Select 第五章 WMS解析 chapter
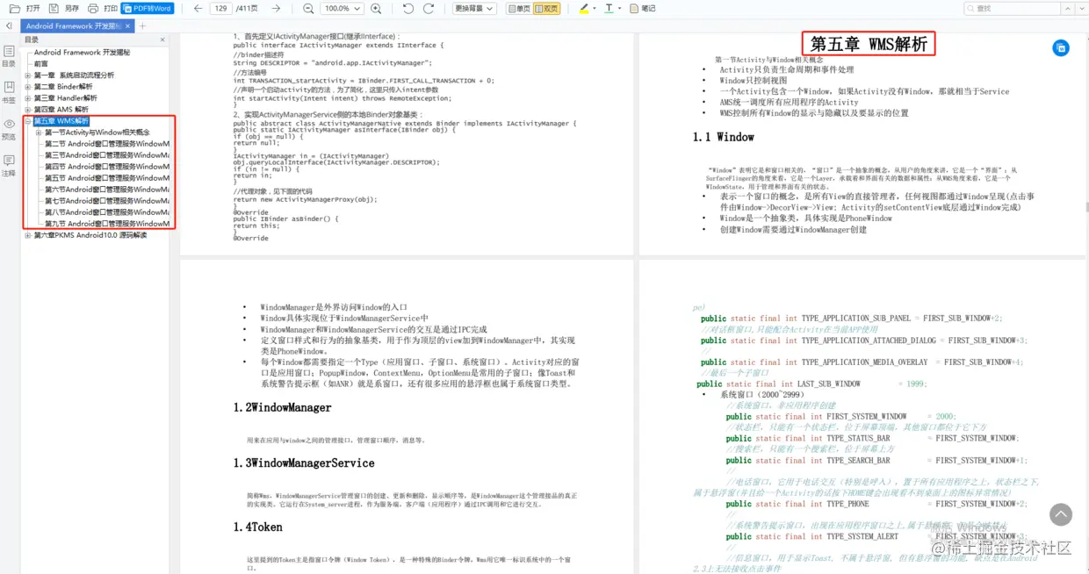 61,121
